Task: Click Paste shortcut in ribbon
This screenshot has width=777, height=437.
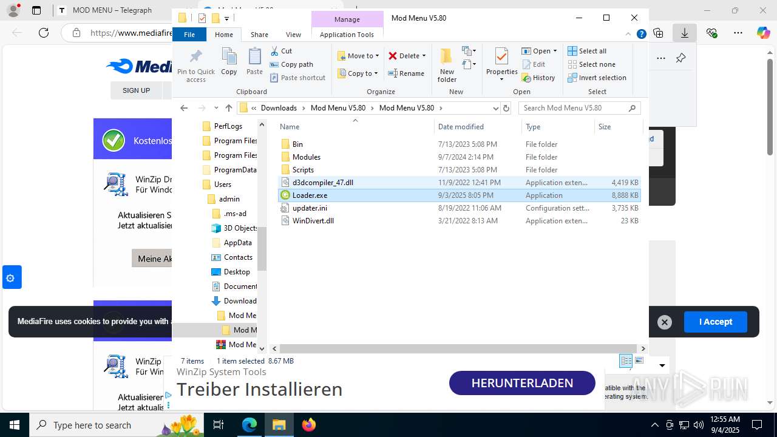Action: click(298, 78)
